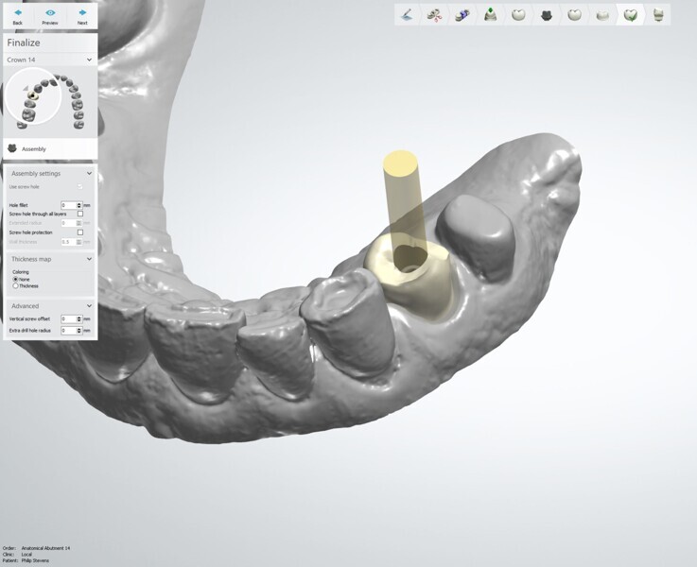Click the Finalize heading

coord(24,43)
